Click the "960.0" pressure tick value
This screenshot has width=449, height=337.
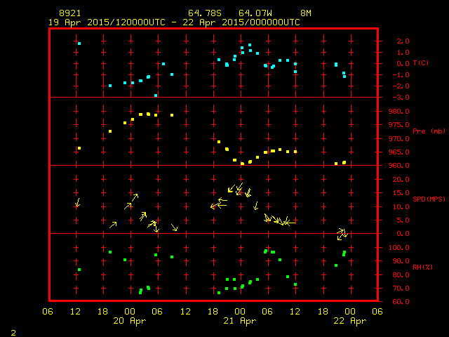(x=399, y=166)
